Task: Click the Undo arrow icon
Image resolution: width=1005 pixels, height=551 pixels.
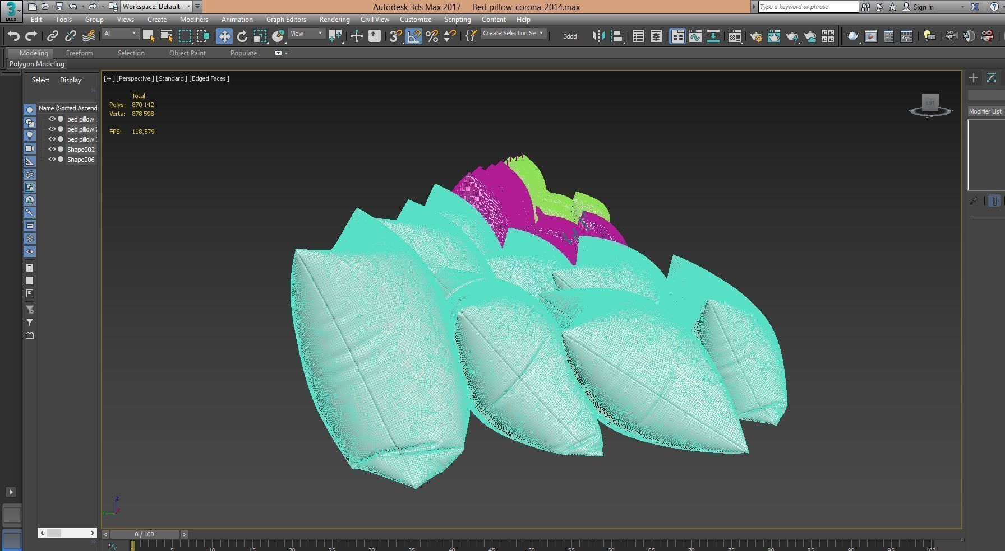Action: click(x=13, y=36)
